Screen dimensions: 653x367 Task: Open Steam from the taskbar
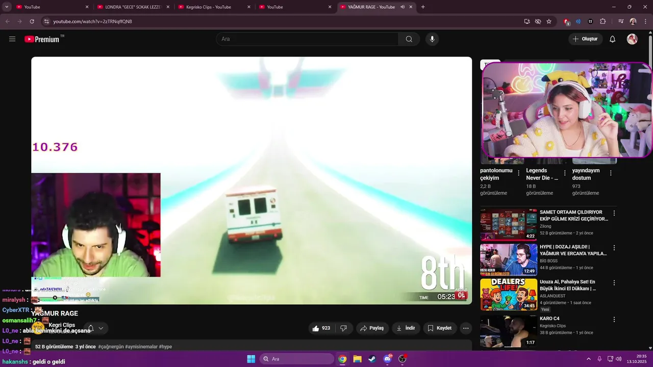tap(372, 359)
